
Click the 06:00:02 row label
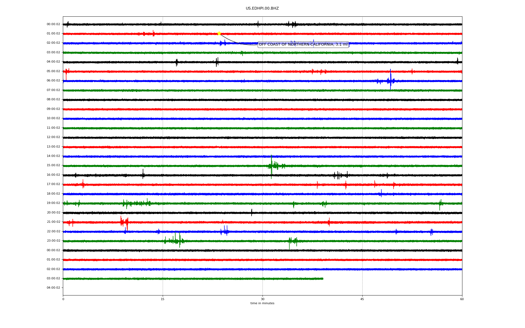click(53, 81)
